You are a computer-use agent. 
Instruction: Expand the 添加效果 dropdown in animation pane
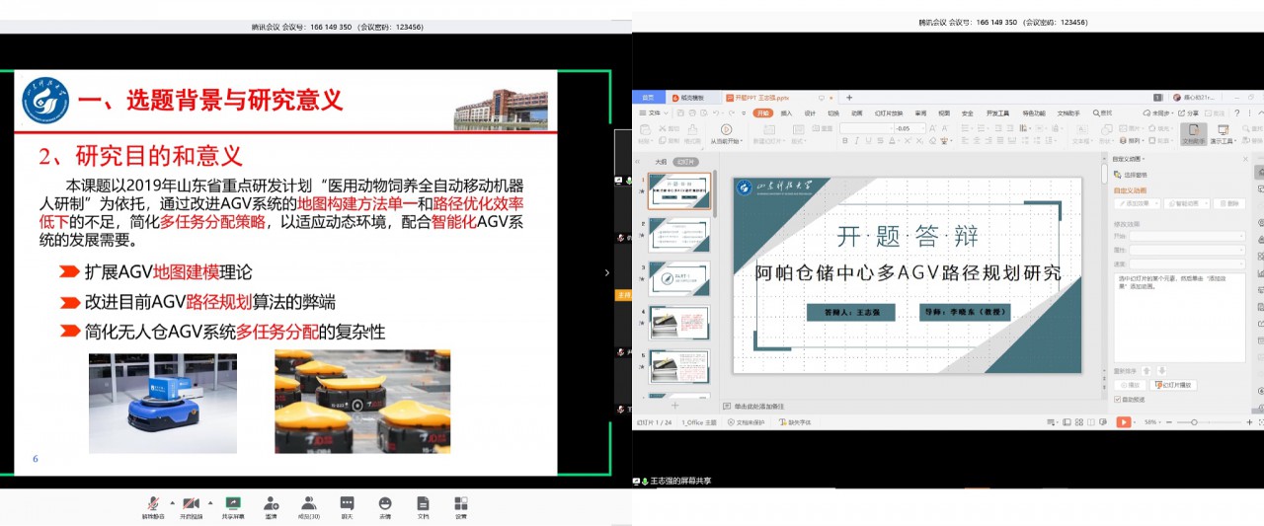point(1137,204)
